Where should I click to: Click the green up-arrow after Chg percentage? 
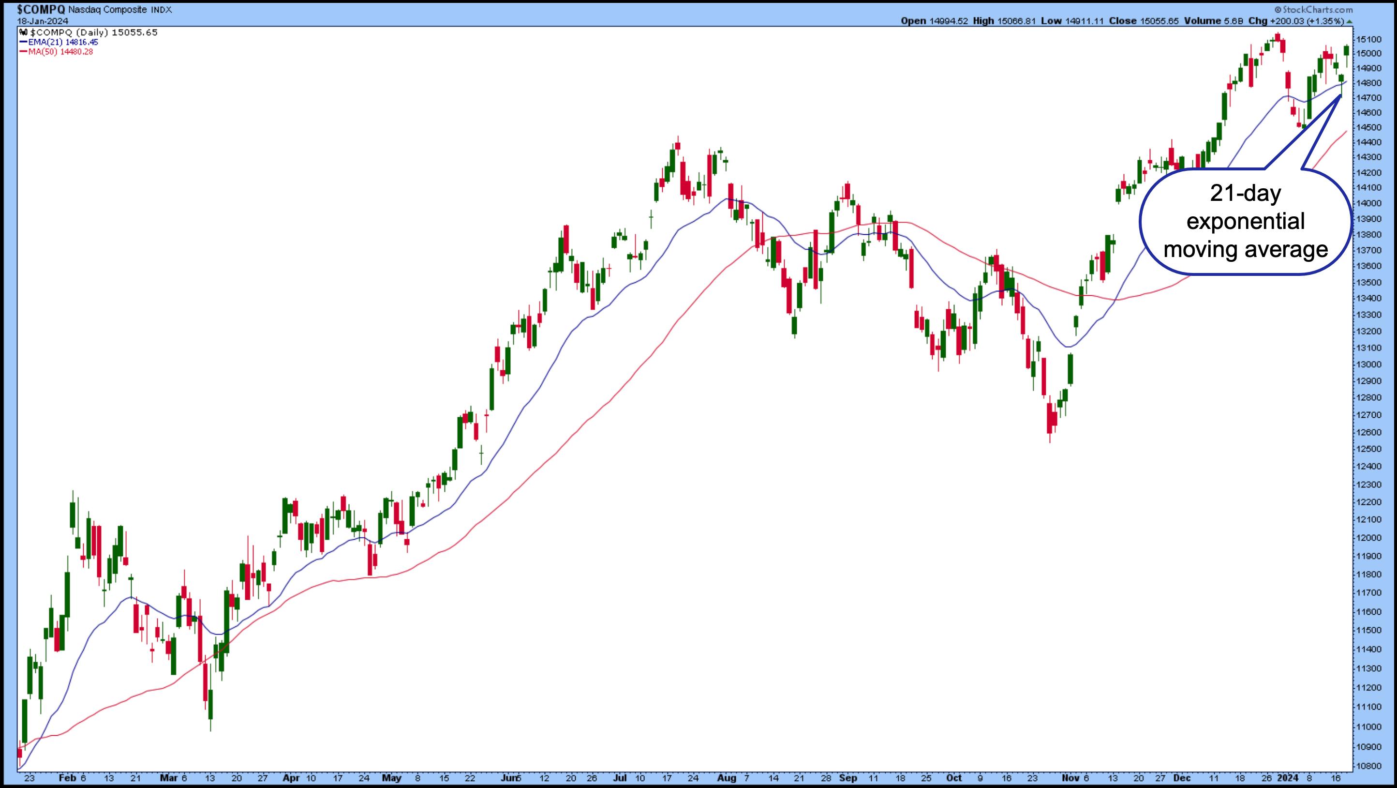click(x=1349, y=21)
